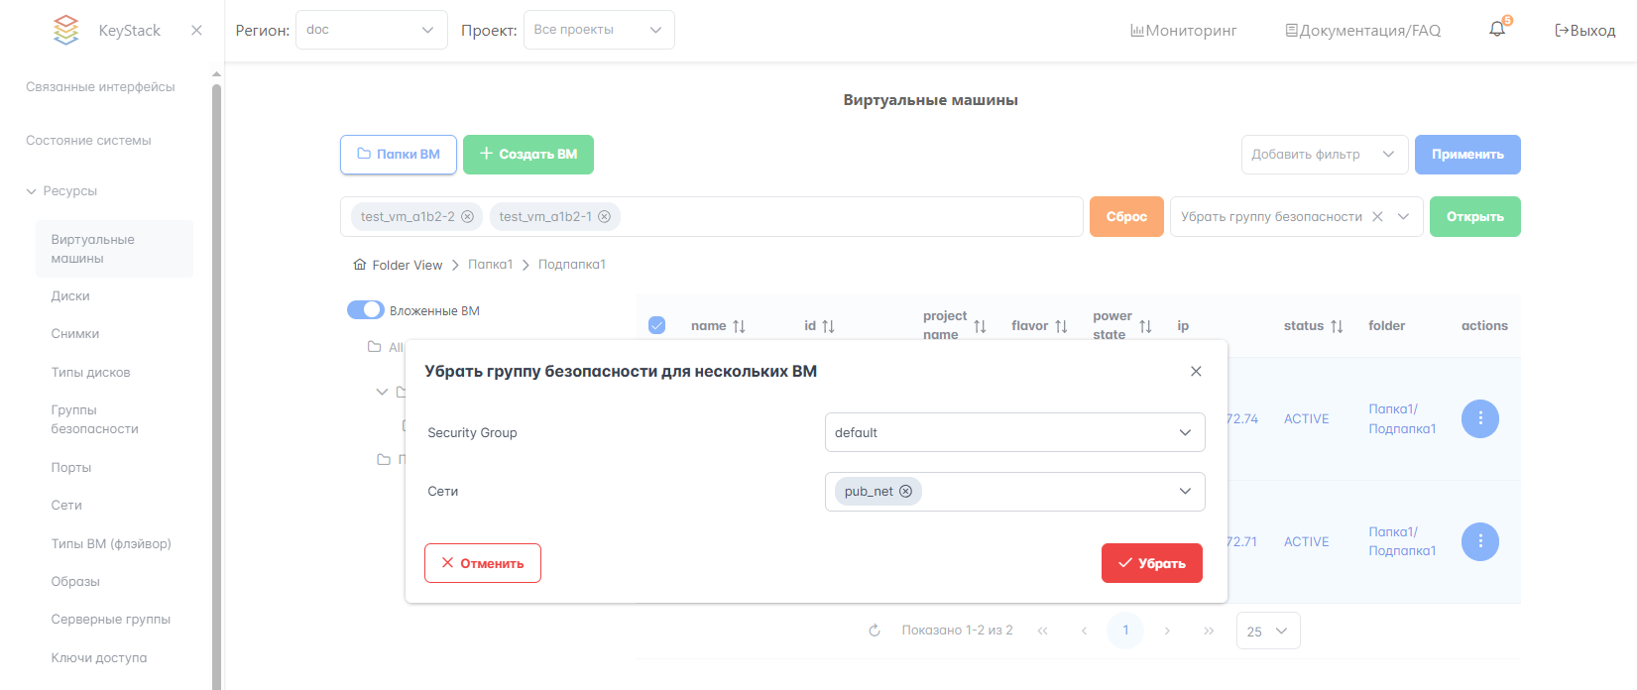
Task: Uncheck the select-all table checkbox
Action: [656, 325]
